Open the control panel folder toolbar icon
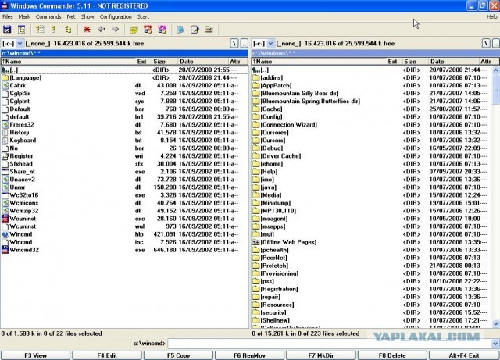The height and width of the screenshot is (360, 500). coord(209,30)
